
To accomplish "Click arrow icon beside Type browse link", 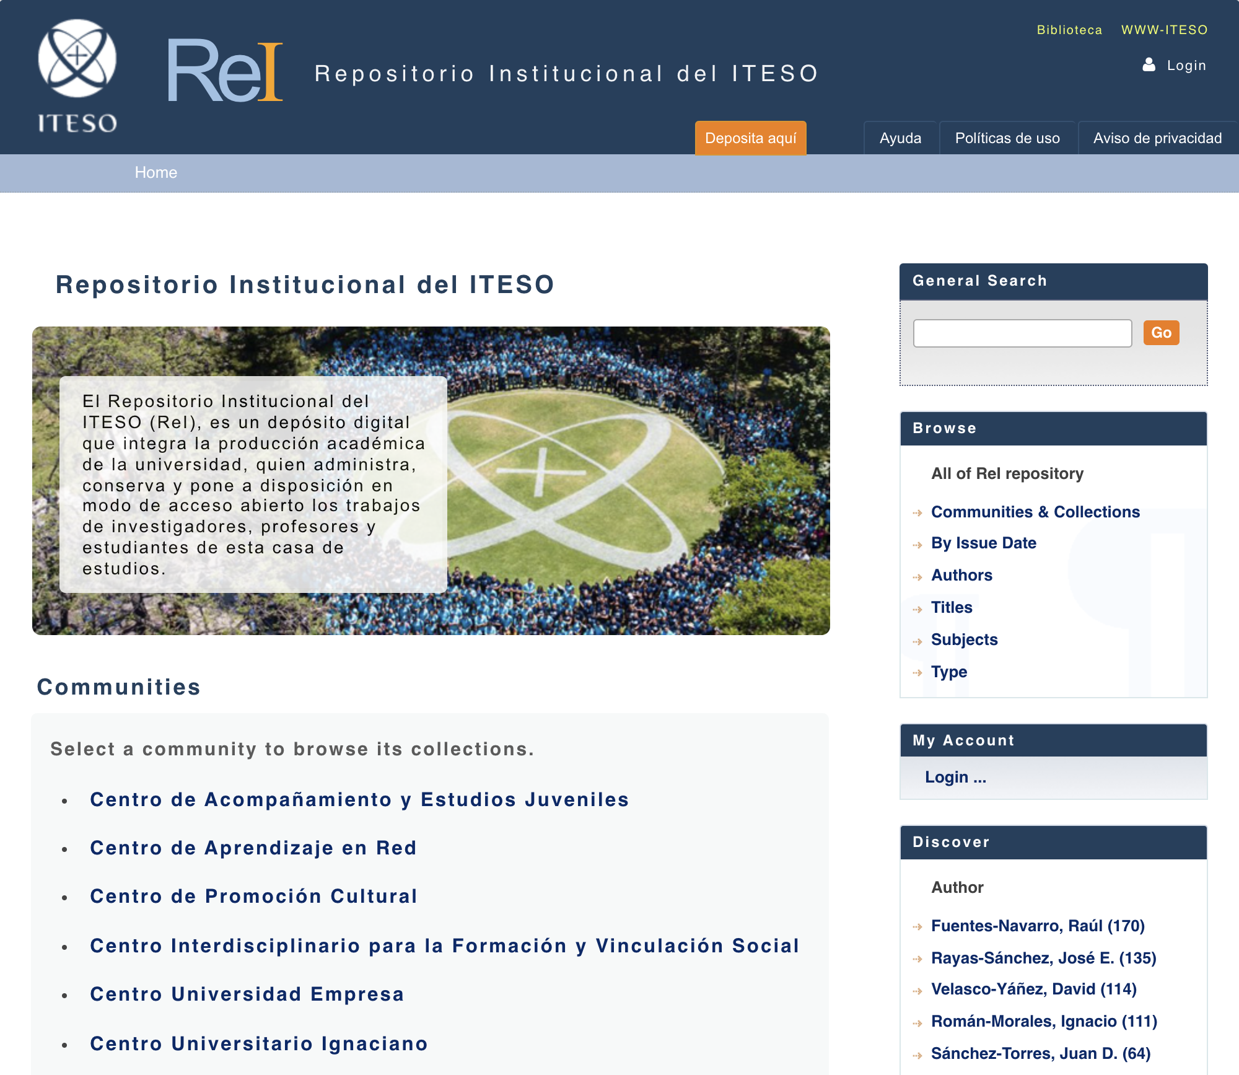I will click(x=917, y=673).
